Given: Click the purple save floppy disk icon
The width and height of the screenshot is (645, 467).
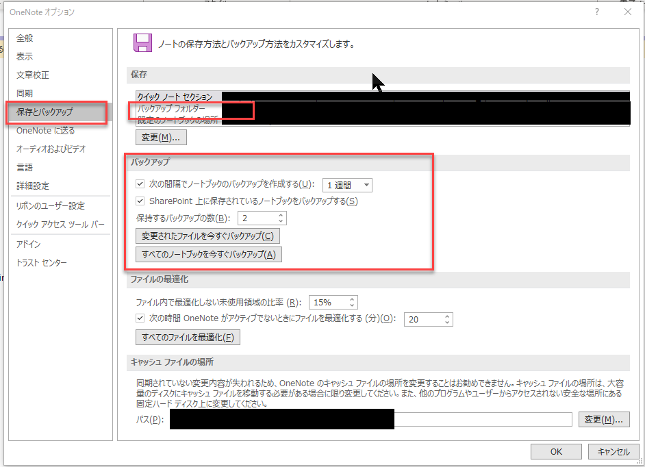Looking at the screenshot, I should [x=142, y=42].
